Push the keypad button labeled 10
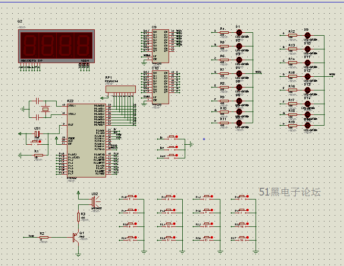Screen dimensions: 344x266 (170, 225)
